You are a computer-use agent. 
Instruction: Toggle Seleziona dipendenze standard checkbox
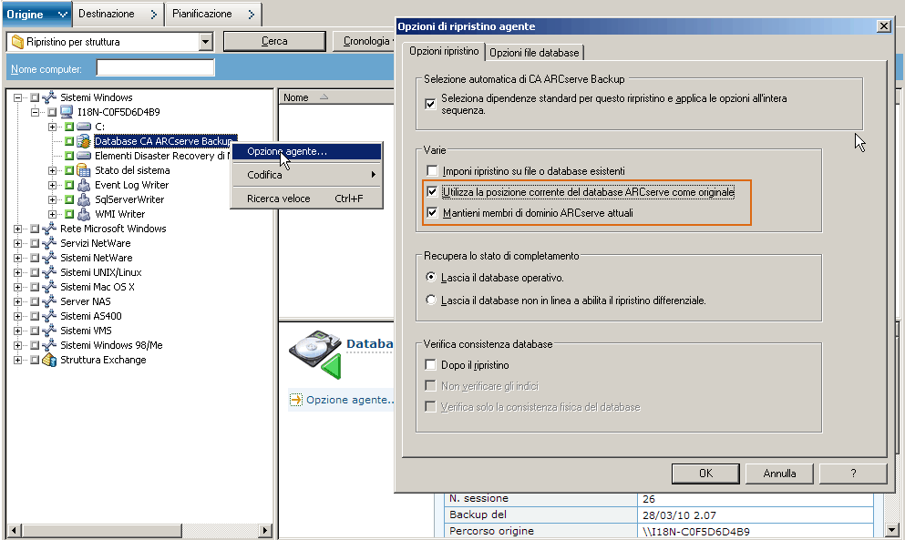tap(430, 104)
